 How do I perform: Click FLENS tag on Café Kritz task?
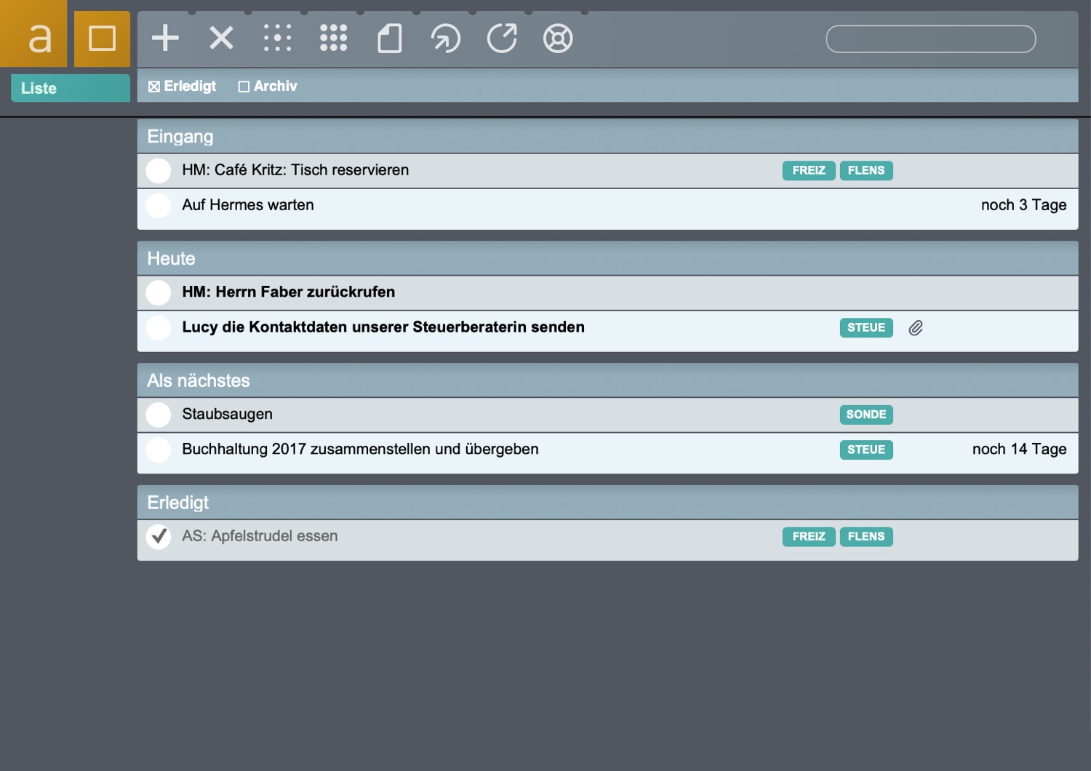click(x=866, y=170)
